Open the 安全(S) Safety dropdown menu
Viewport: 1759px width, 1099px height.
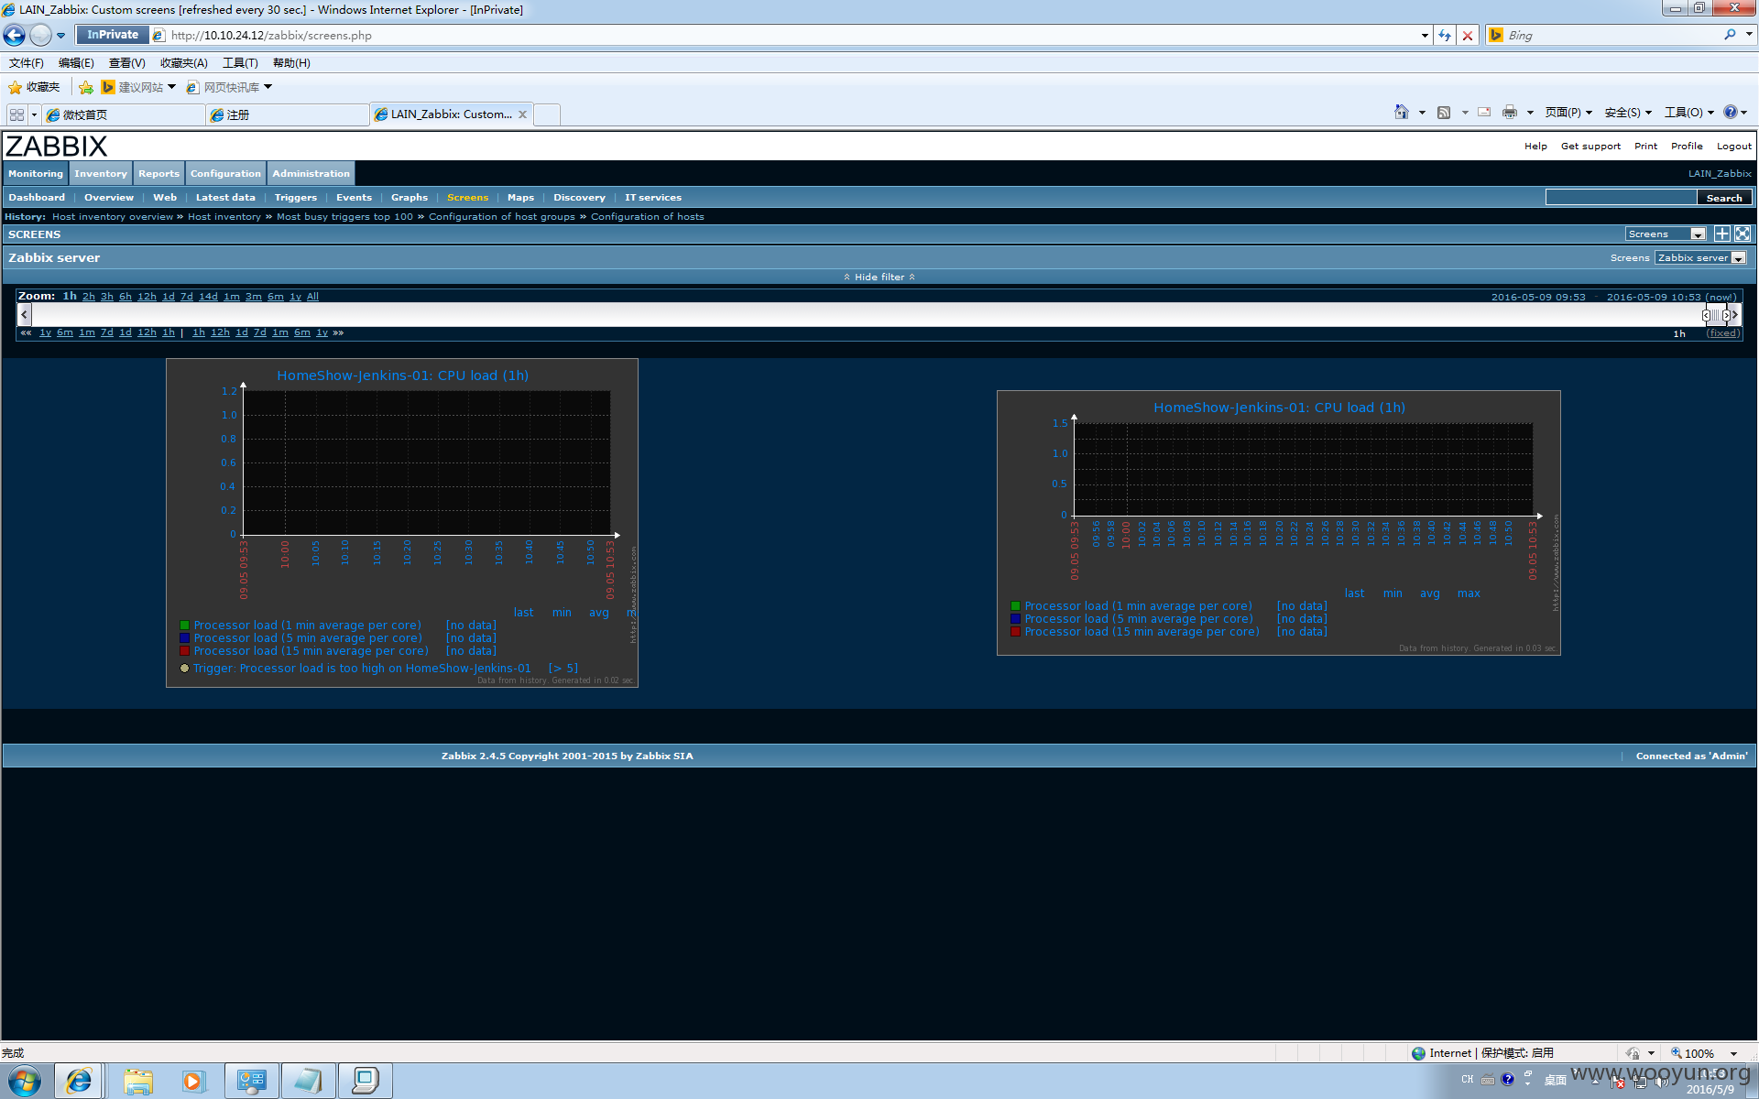click(1628, 112)
